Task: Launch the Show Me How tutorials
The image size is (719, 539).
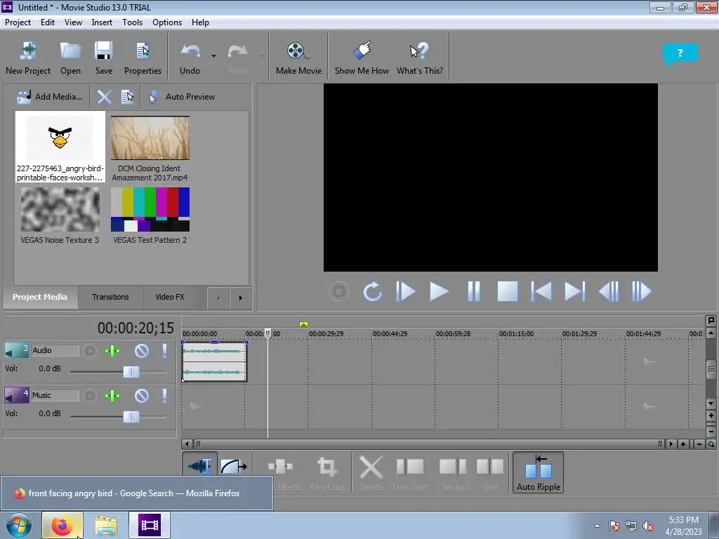Action: (362, 58)
